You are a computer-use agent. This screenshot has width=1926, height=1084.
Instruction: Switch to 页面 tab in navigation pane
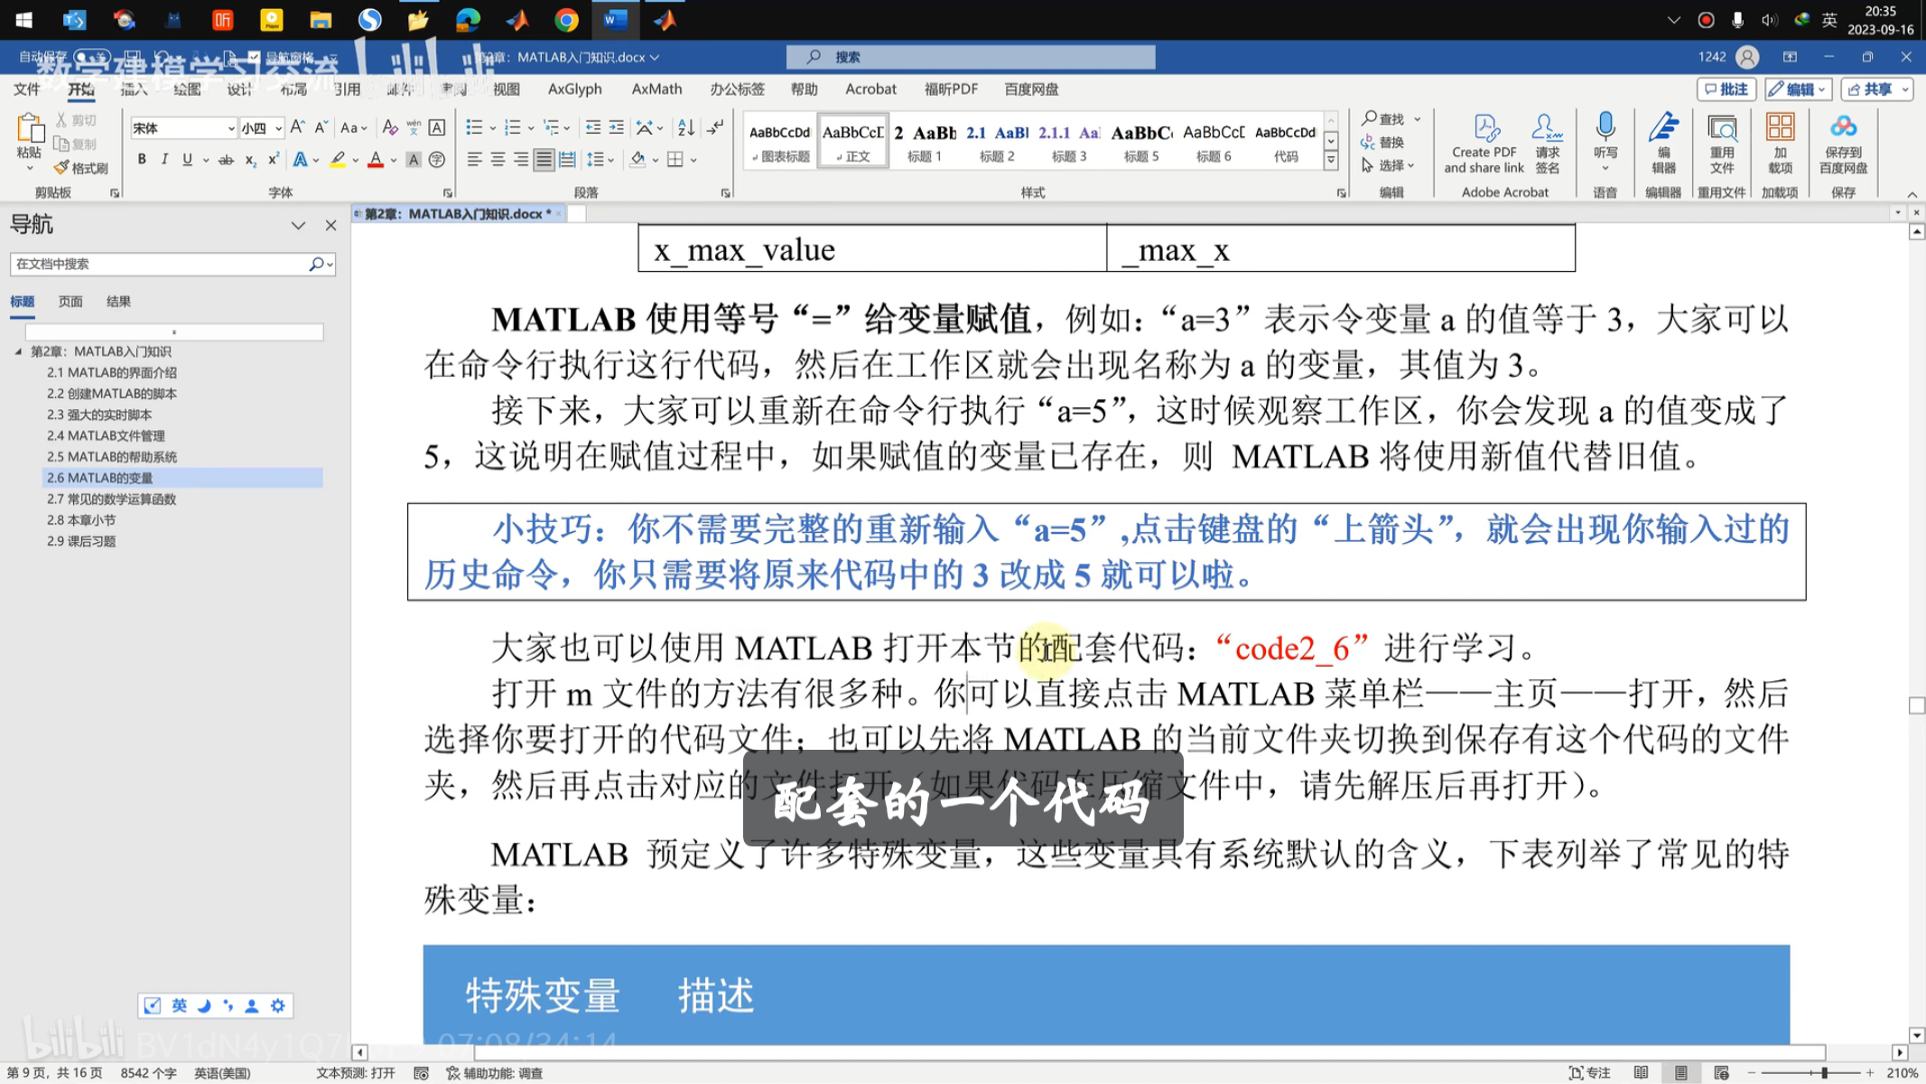pyautogui.click(x=70, y=302)
